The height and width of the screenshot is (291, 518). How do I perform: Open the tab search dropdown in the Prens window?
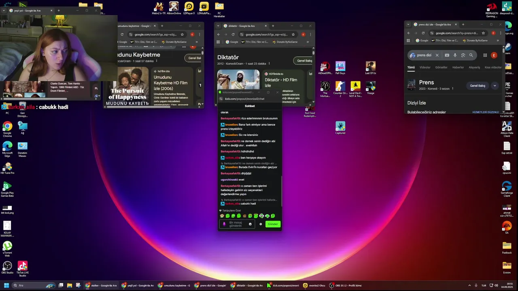[x=408, y=24]
